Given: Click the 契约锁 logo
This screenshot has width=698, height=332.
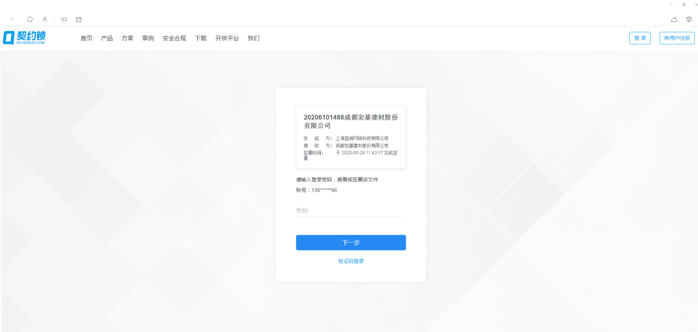Looking at the screenshot, I should [24, 37].
